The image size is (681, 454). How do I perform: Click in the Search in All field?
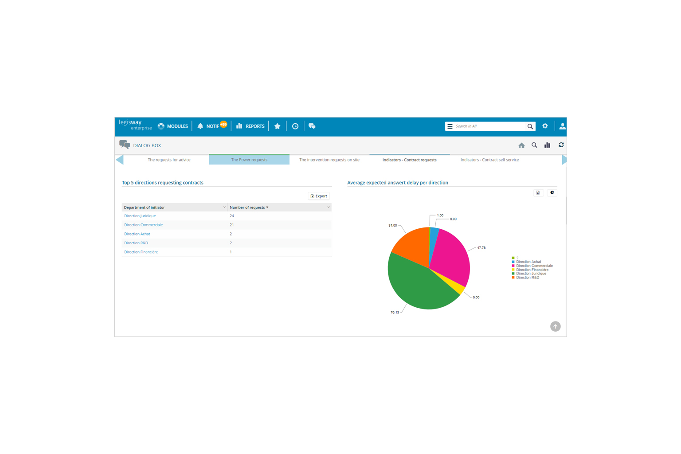(x=489, y=126)
